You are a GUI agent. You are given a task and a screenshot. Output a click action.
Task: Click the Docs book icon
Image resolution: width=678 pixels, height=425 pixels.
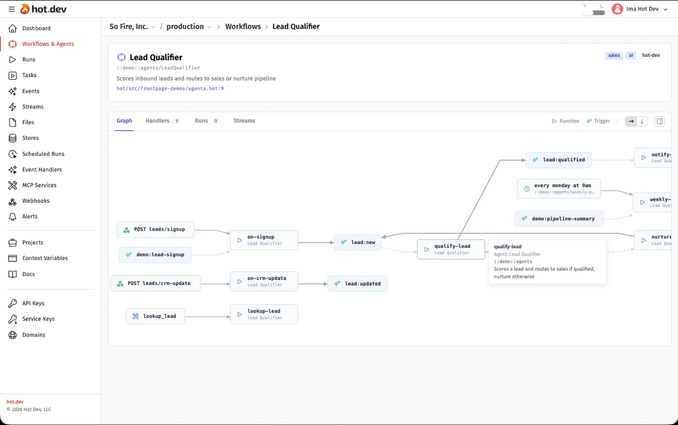click(13, 274)
